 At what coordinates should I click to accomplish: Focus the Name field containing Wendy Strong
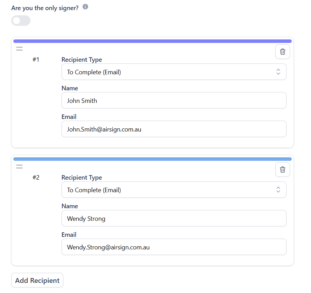(174, 218)
